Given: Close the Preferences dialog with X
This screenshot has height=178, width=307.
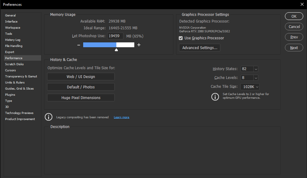Looking at the screenshot, I should pos(302,4).
